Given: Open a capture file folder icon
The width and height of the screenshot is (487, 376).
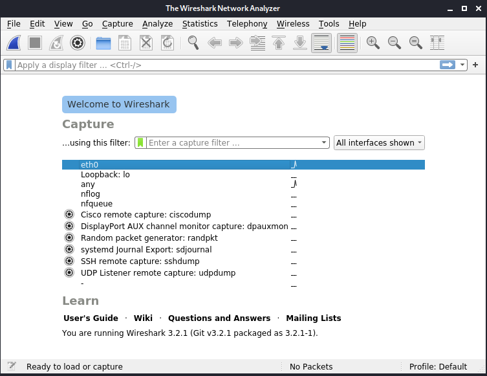Looking at the screenshot, I should tap(103, 43).
